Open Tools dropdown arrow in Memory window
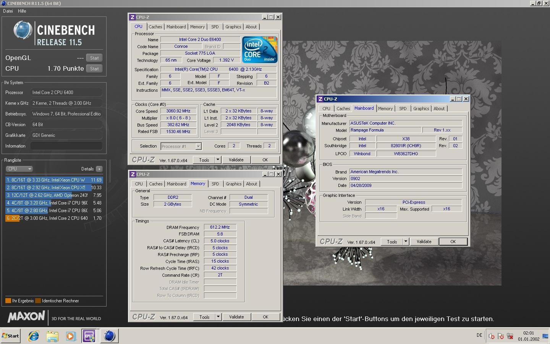The height and width of the screenshot is (344, 550). 218,317
